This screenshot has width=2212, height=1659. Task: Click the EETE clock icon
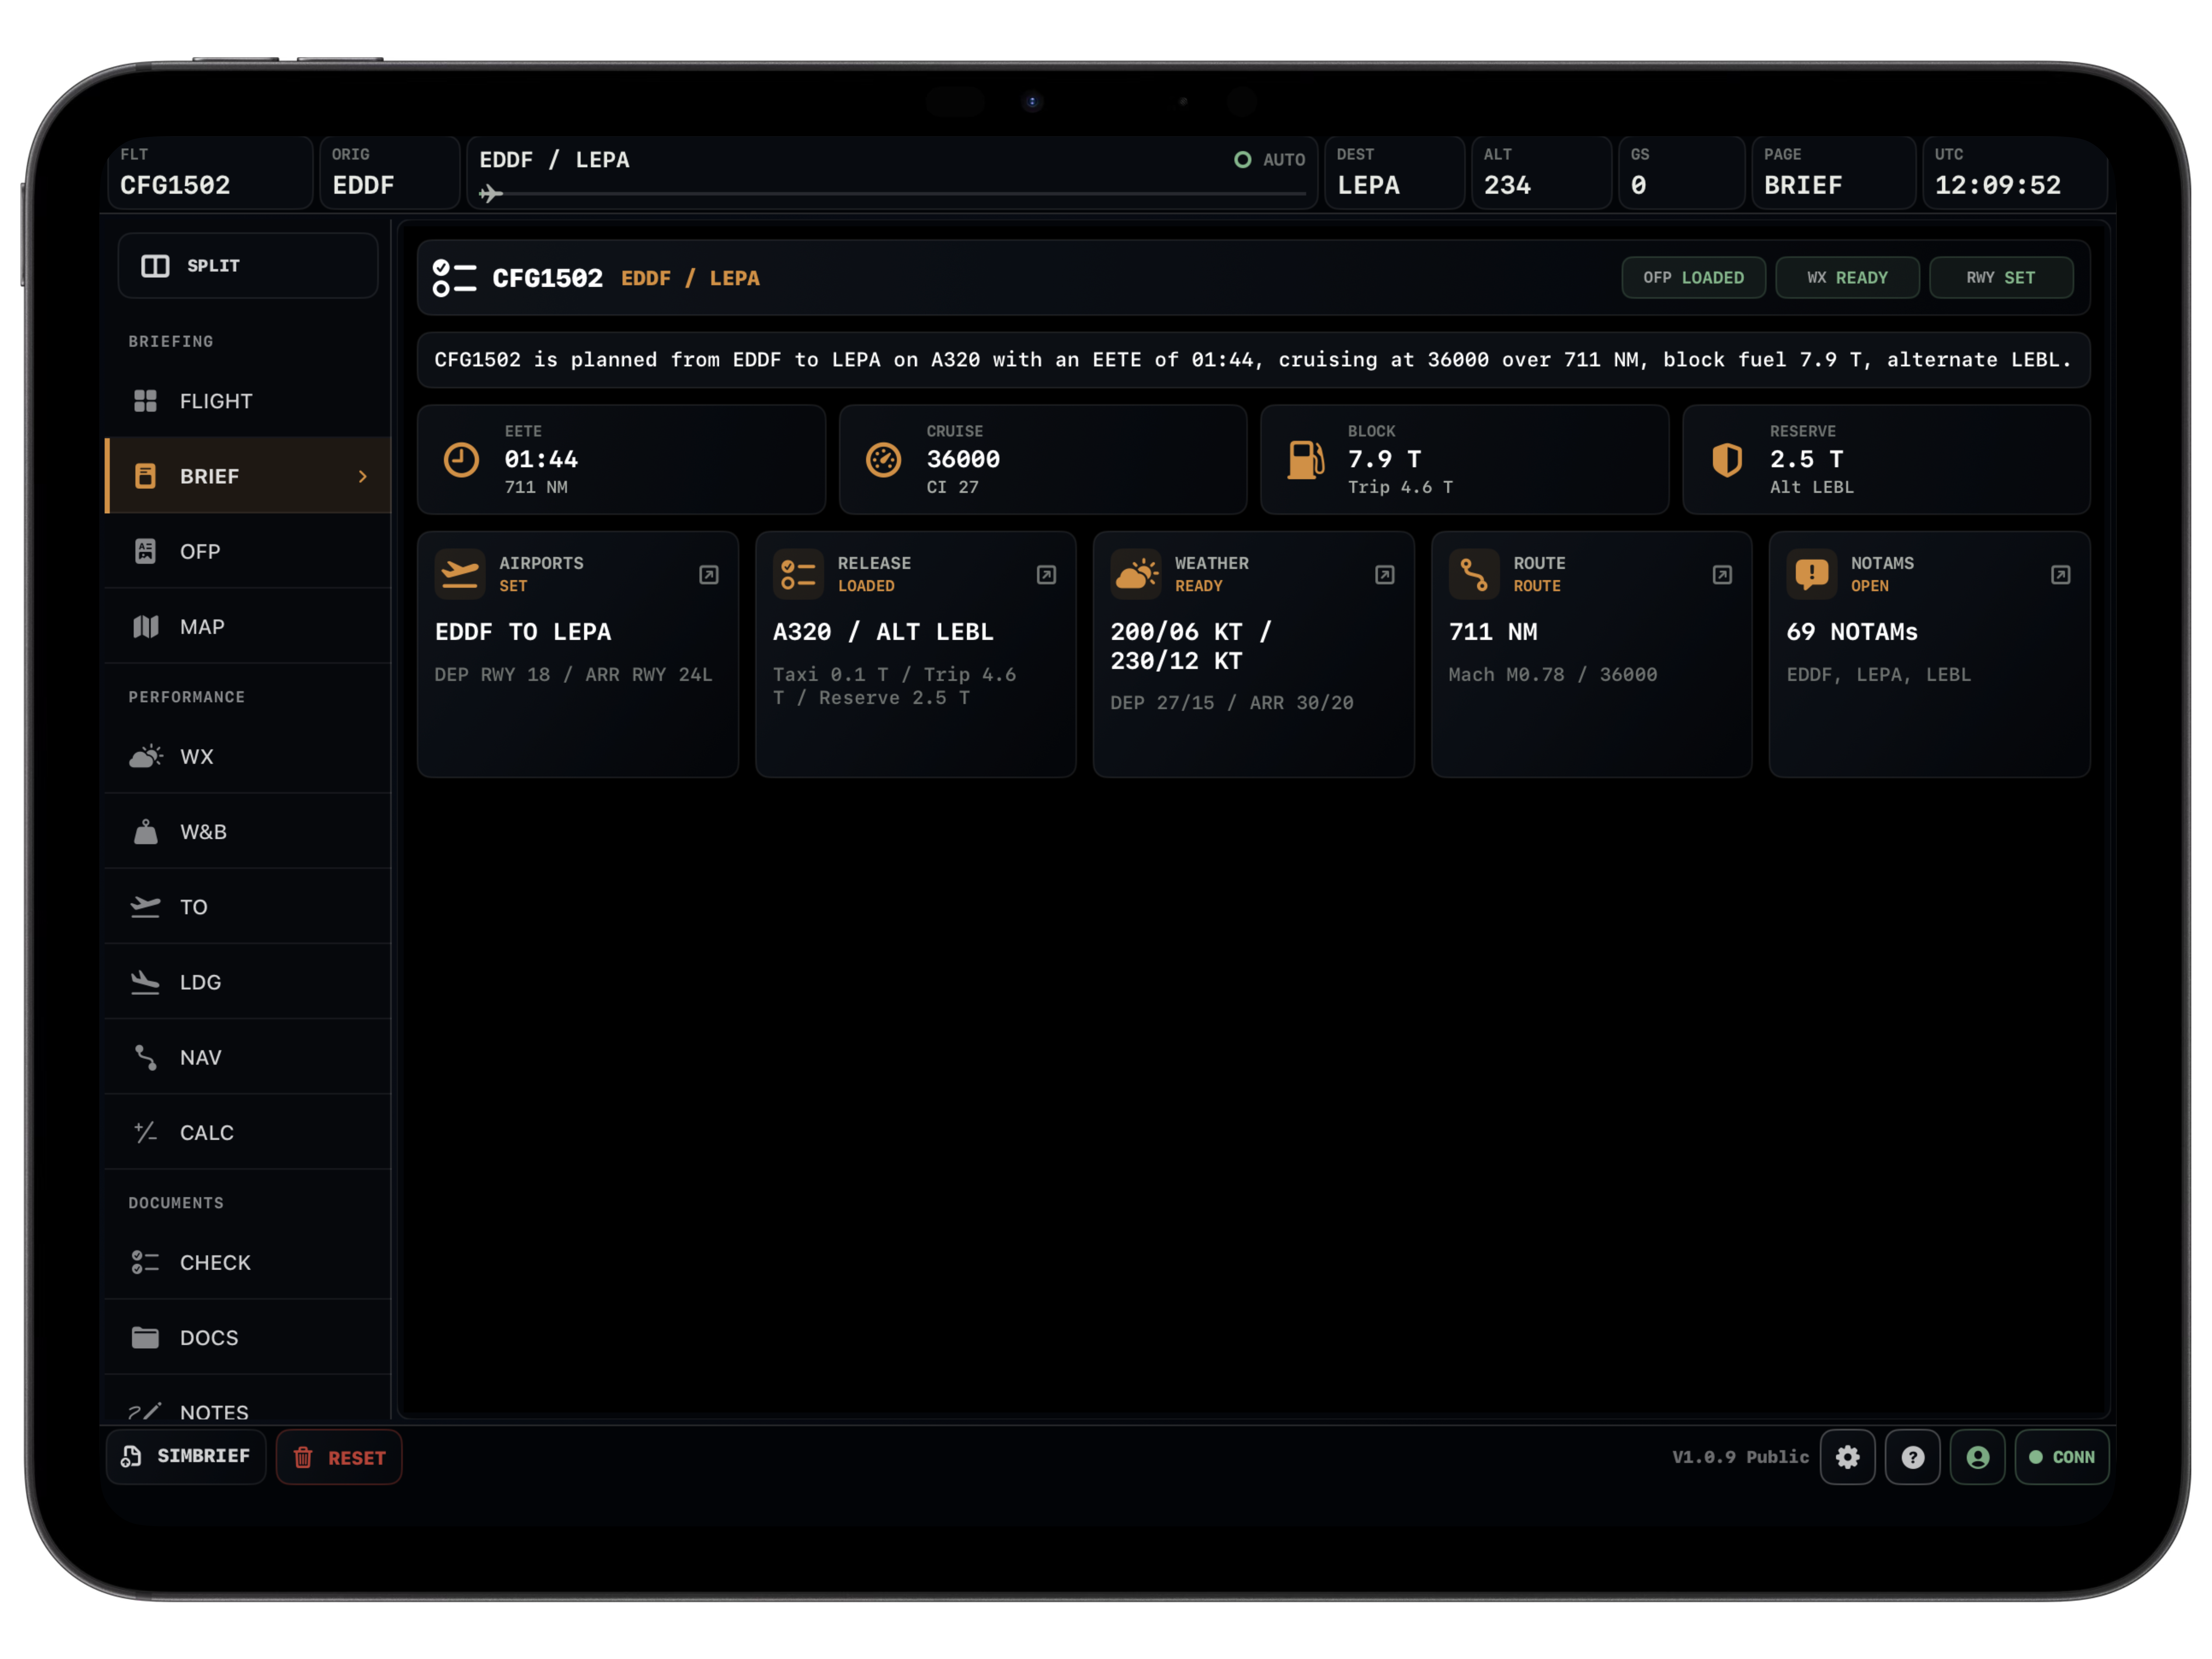461,460
